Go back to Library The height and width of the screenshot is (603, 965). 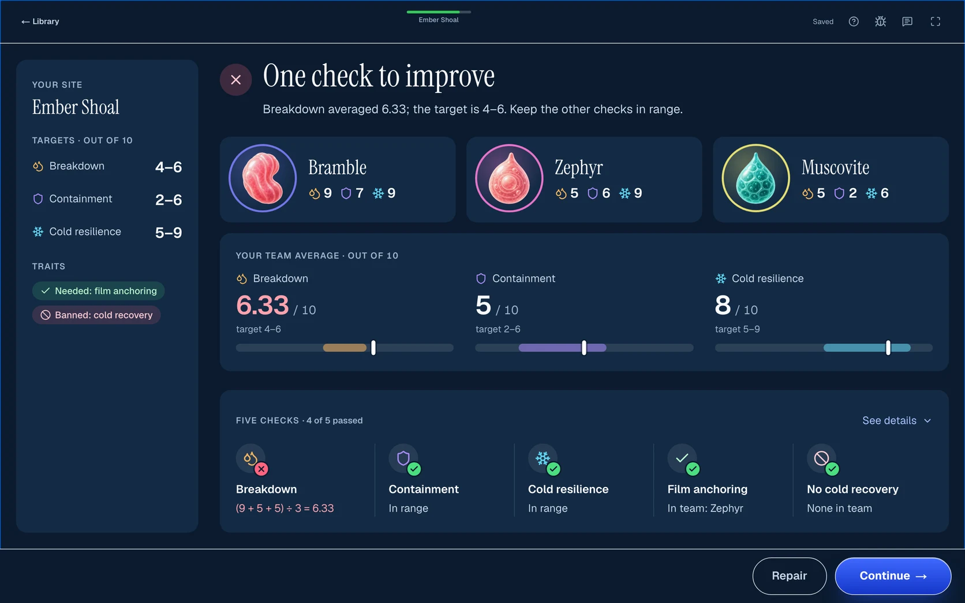point(40,21)
